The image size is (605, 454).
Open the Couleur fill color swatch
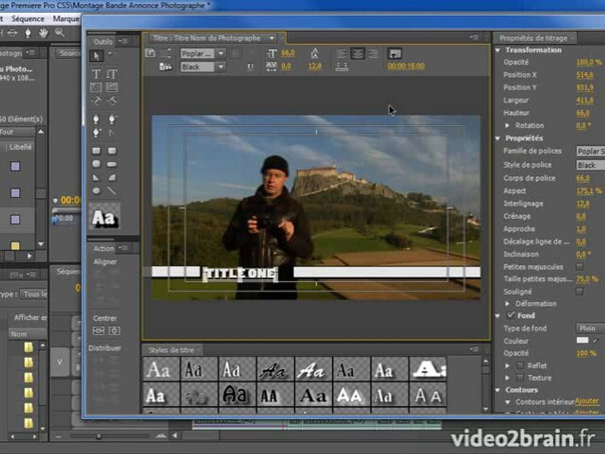[582, 340]
